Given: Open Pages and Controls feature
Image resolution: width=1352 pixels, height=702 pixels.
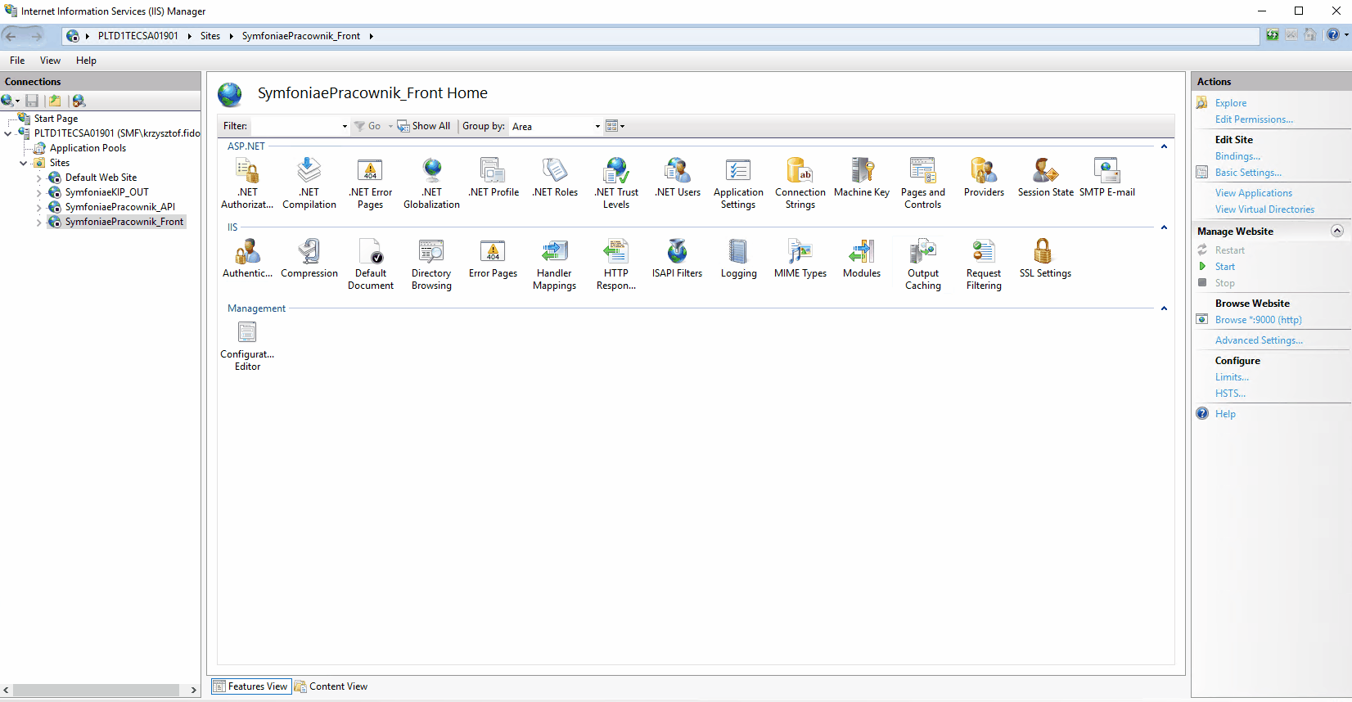Looking at the screenshot, I should [923, 183].
